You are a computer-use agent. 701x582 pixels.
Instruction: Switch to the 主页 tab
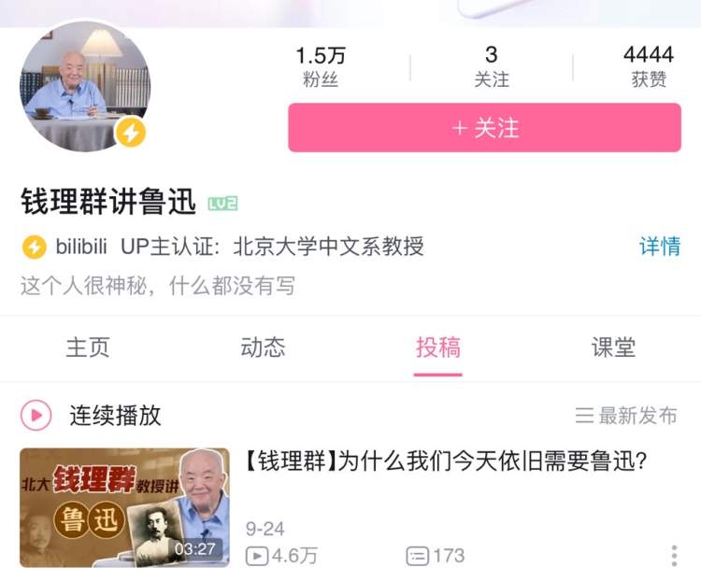(x=88, y=348)
